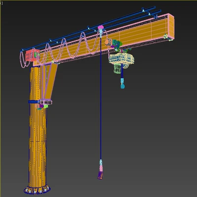Screen dimensions: 197x197
Task: Click the blue circular base flange
Action: (x=37, y=190)
